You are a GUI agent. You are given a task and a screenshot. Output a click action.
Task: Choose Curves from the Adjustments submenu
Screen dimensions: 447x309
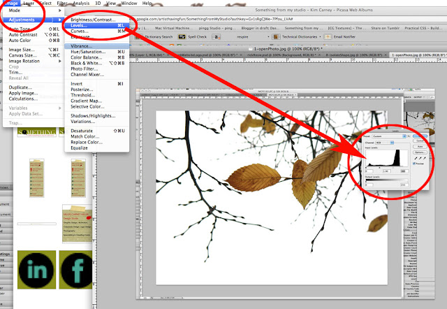point(97,31)
